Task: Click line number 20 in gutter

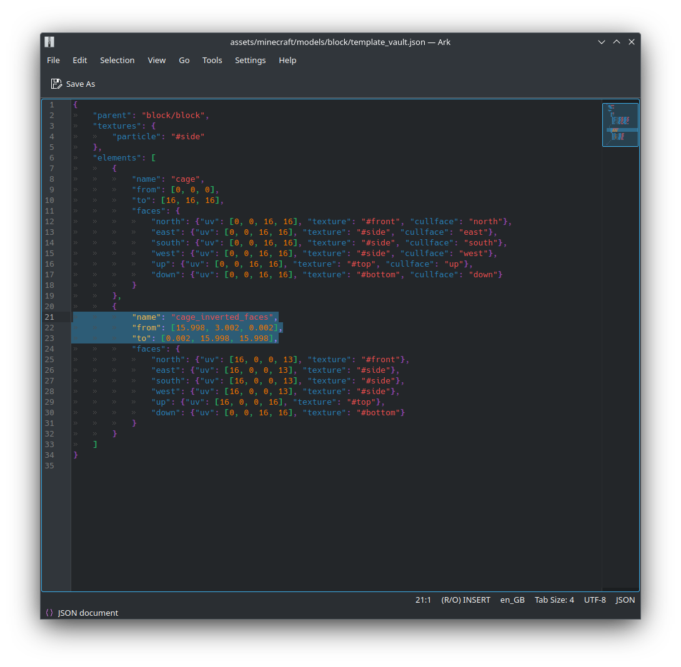Action: click(49, 307)
